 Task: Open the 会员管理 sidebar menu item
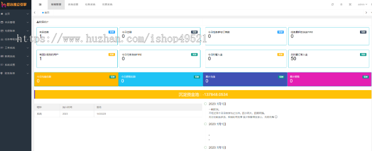click(x=16, y=22)
